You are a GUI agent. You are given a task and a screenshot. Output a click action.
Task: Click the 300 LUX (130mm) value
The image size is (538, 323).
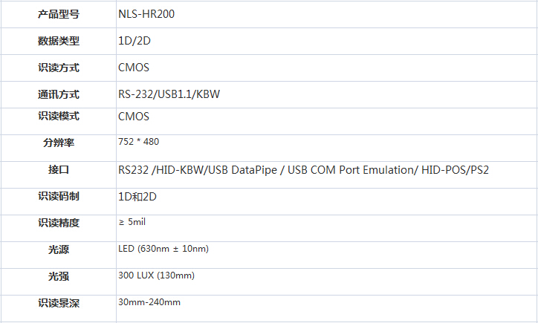point(156,275)
